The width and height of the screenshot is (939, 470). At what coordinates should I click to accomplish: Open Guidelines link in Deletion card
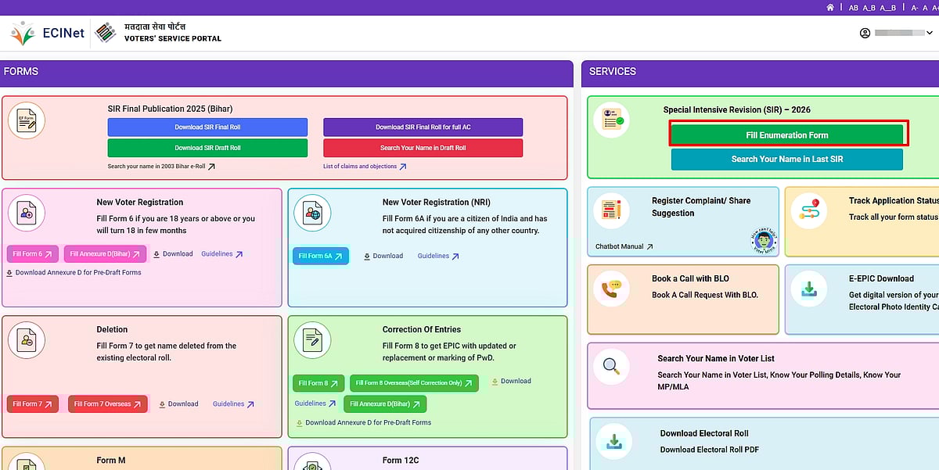point(233,404)
